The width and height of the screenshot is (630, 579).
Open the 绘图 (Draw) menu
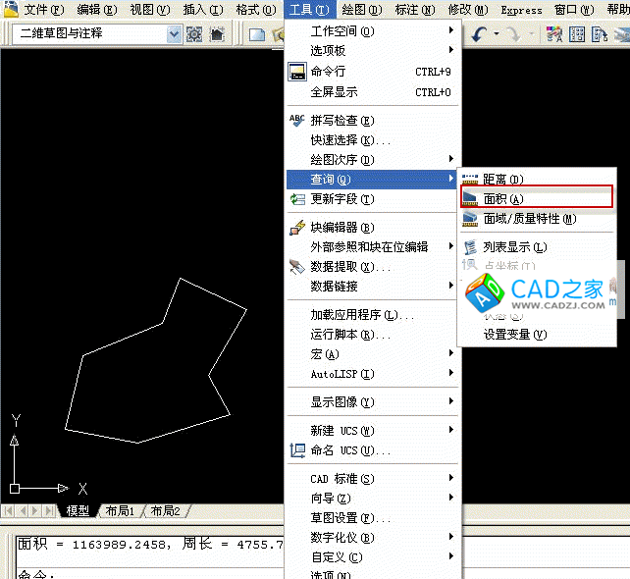click(361, 10)
